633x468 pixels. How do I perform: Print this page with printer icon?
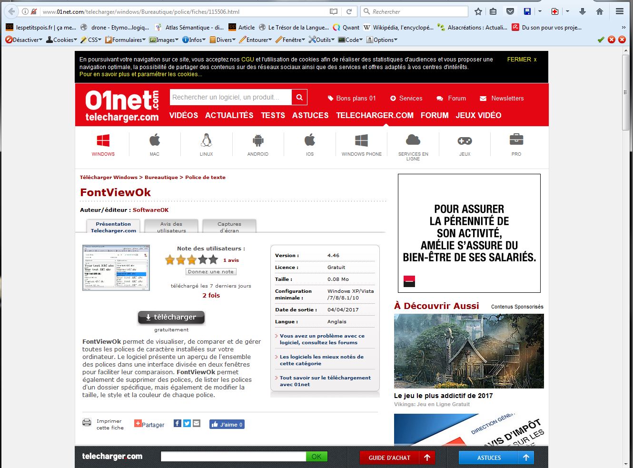87,422
